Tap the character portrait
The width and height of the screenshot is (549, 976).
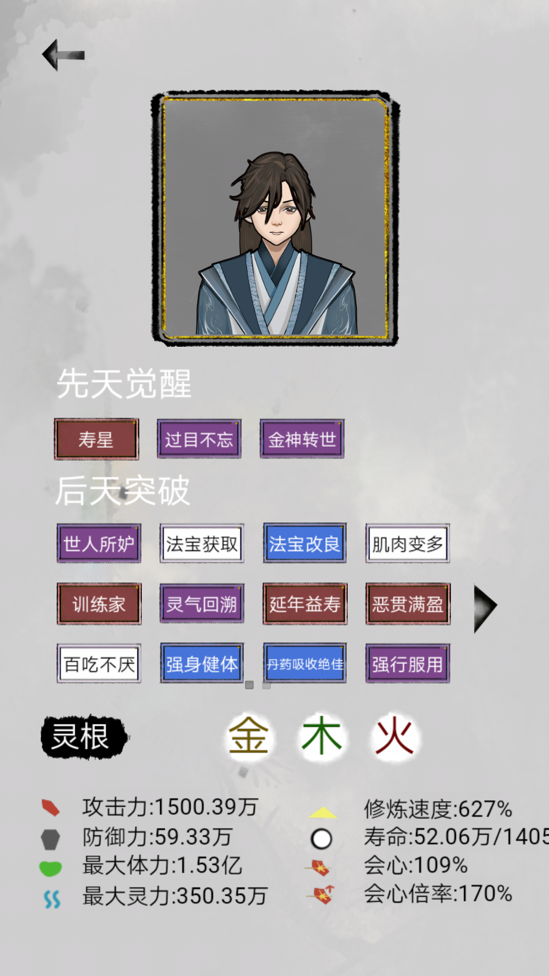(x=275, y=218)
